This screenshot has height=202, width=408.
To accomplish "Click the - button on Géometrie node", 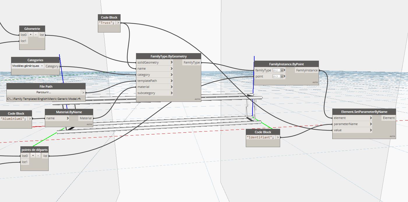I will pyautogui.click(x=36, y=35).
